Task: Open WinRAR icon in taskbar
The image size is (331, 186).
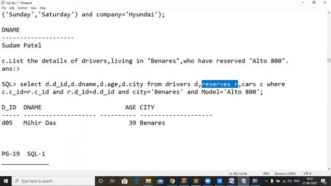Action: coord(184,181)
